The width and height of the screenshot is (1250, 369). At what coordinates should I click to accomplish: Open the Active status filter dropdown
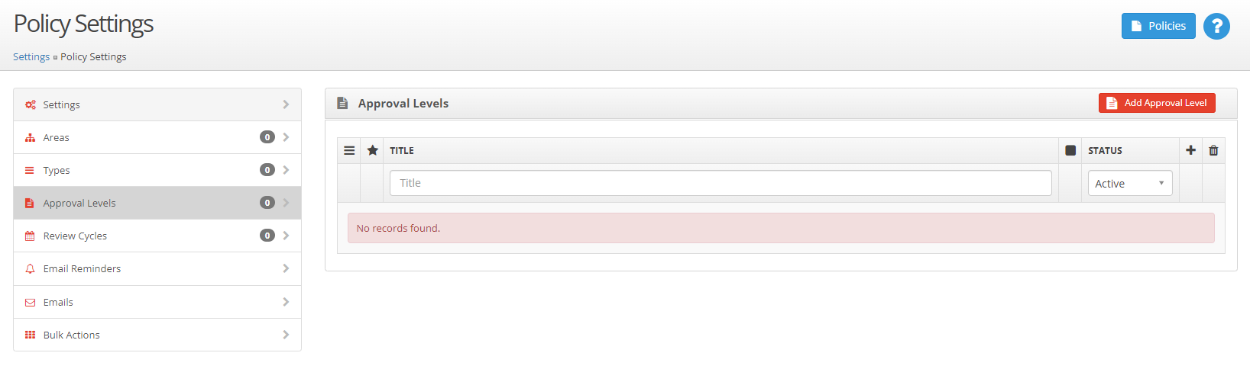pyautogui.click(x=1130, y=183)
